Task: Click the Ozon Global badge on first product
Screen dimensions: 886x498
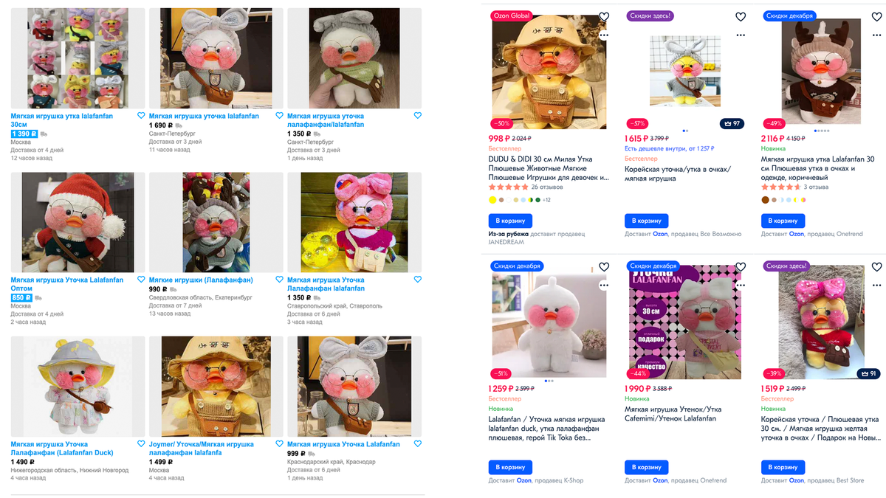Action: [512, 15]
